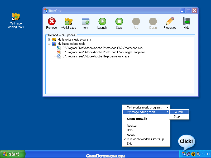Click the RunClik title bar icon
211x158 pixels.
point(46,11)
